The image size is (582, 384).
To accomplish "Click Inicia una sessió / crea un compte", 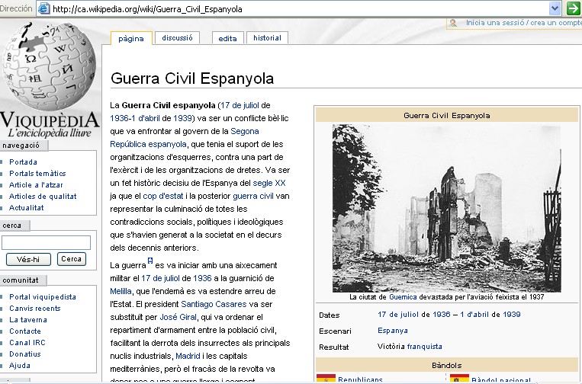I will 524,23.
